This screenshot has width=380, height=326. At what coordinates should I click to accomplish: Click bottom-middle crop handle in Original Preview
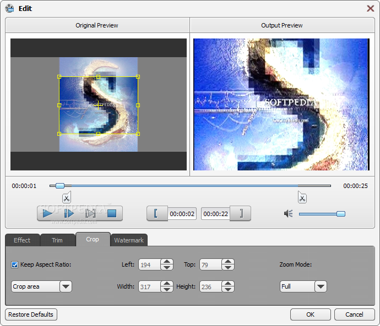pyautogui.click(x=98, y=134)
